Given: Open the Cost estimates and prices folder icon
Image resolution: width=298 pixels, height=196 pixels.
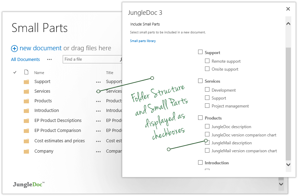Looking at the screenshot, I should click(27, 141).
